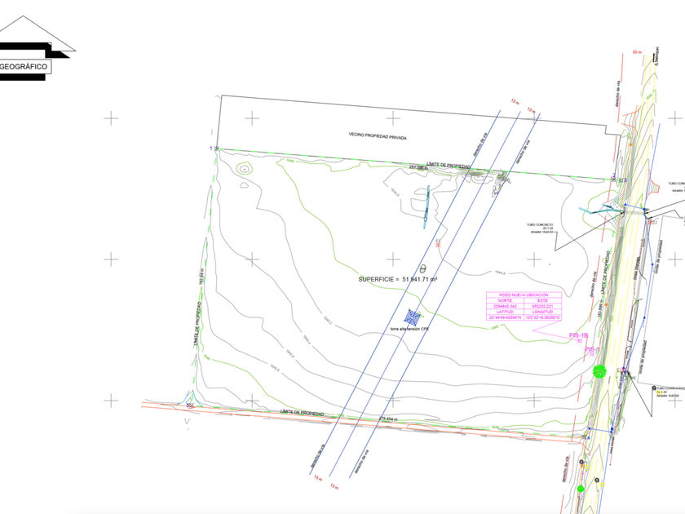
Task: Select the 279.454 m boundary dimension
Action: (x=388, y=419)
